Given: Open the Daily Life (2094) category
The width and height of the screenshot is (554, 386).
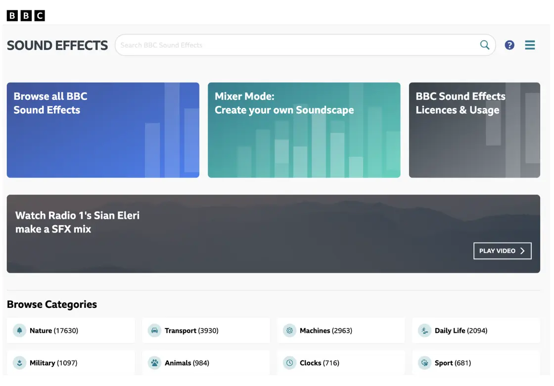Looking at the screenshot, I should 476,331.
